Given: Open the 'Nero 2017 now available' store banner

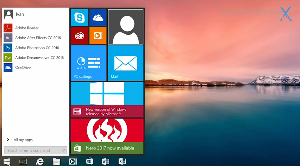Looking at the screenshot, I should click(107, 148).
